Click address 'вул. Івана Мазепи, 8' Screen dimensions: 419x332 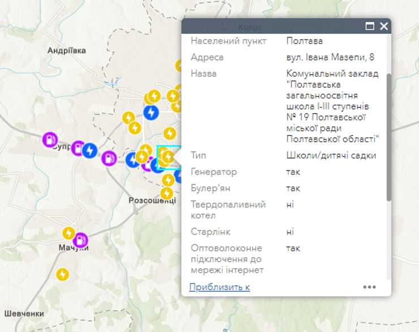(x=330, y=57)
